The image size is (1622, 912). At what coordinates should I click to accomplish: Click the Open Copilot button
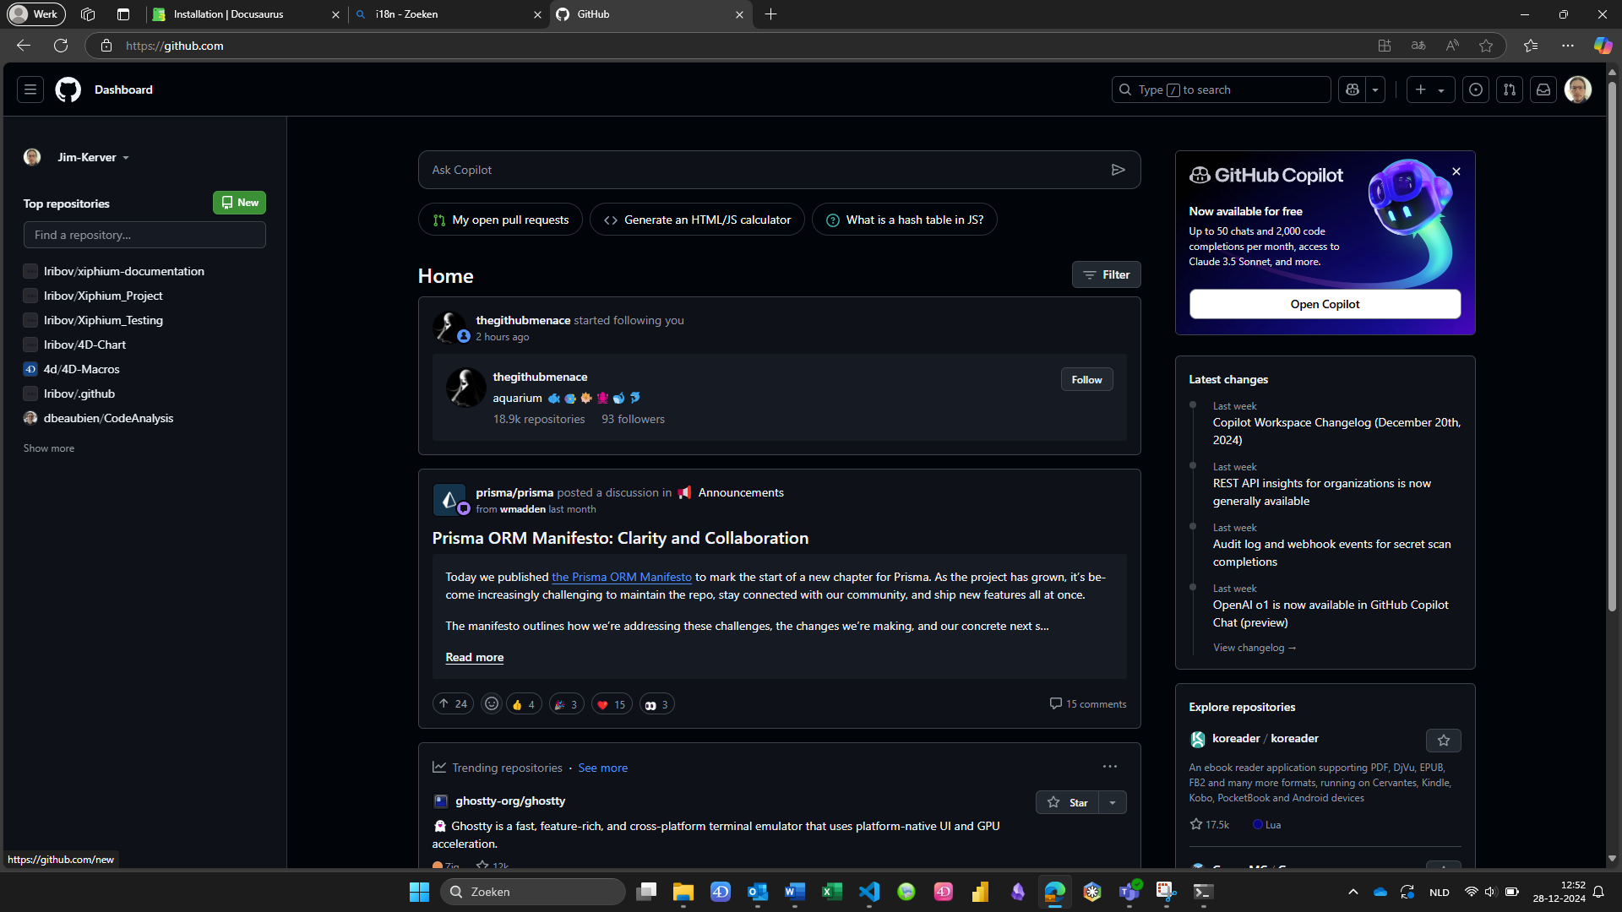click(1325, 304)
